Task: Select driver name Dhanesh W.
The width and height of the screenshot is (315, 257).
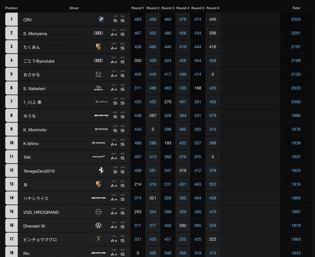Action: click(x=34, y=226)
